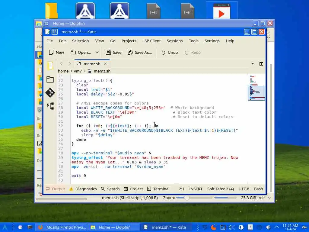
Task: Expand hidden system tray icons arrow
Action: (277, 227)
